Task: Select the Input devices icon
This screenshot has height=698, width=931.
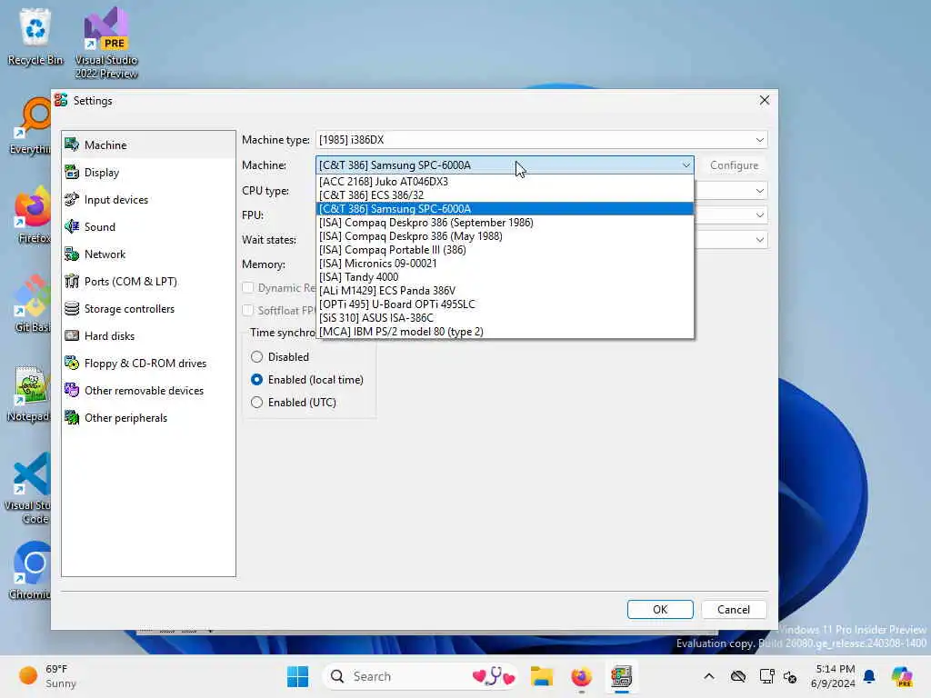Action: (x=72, y=199)
